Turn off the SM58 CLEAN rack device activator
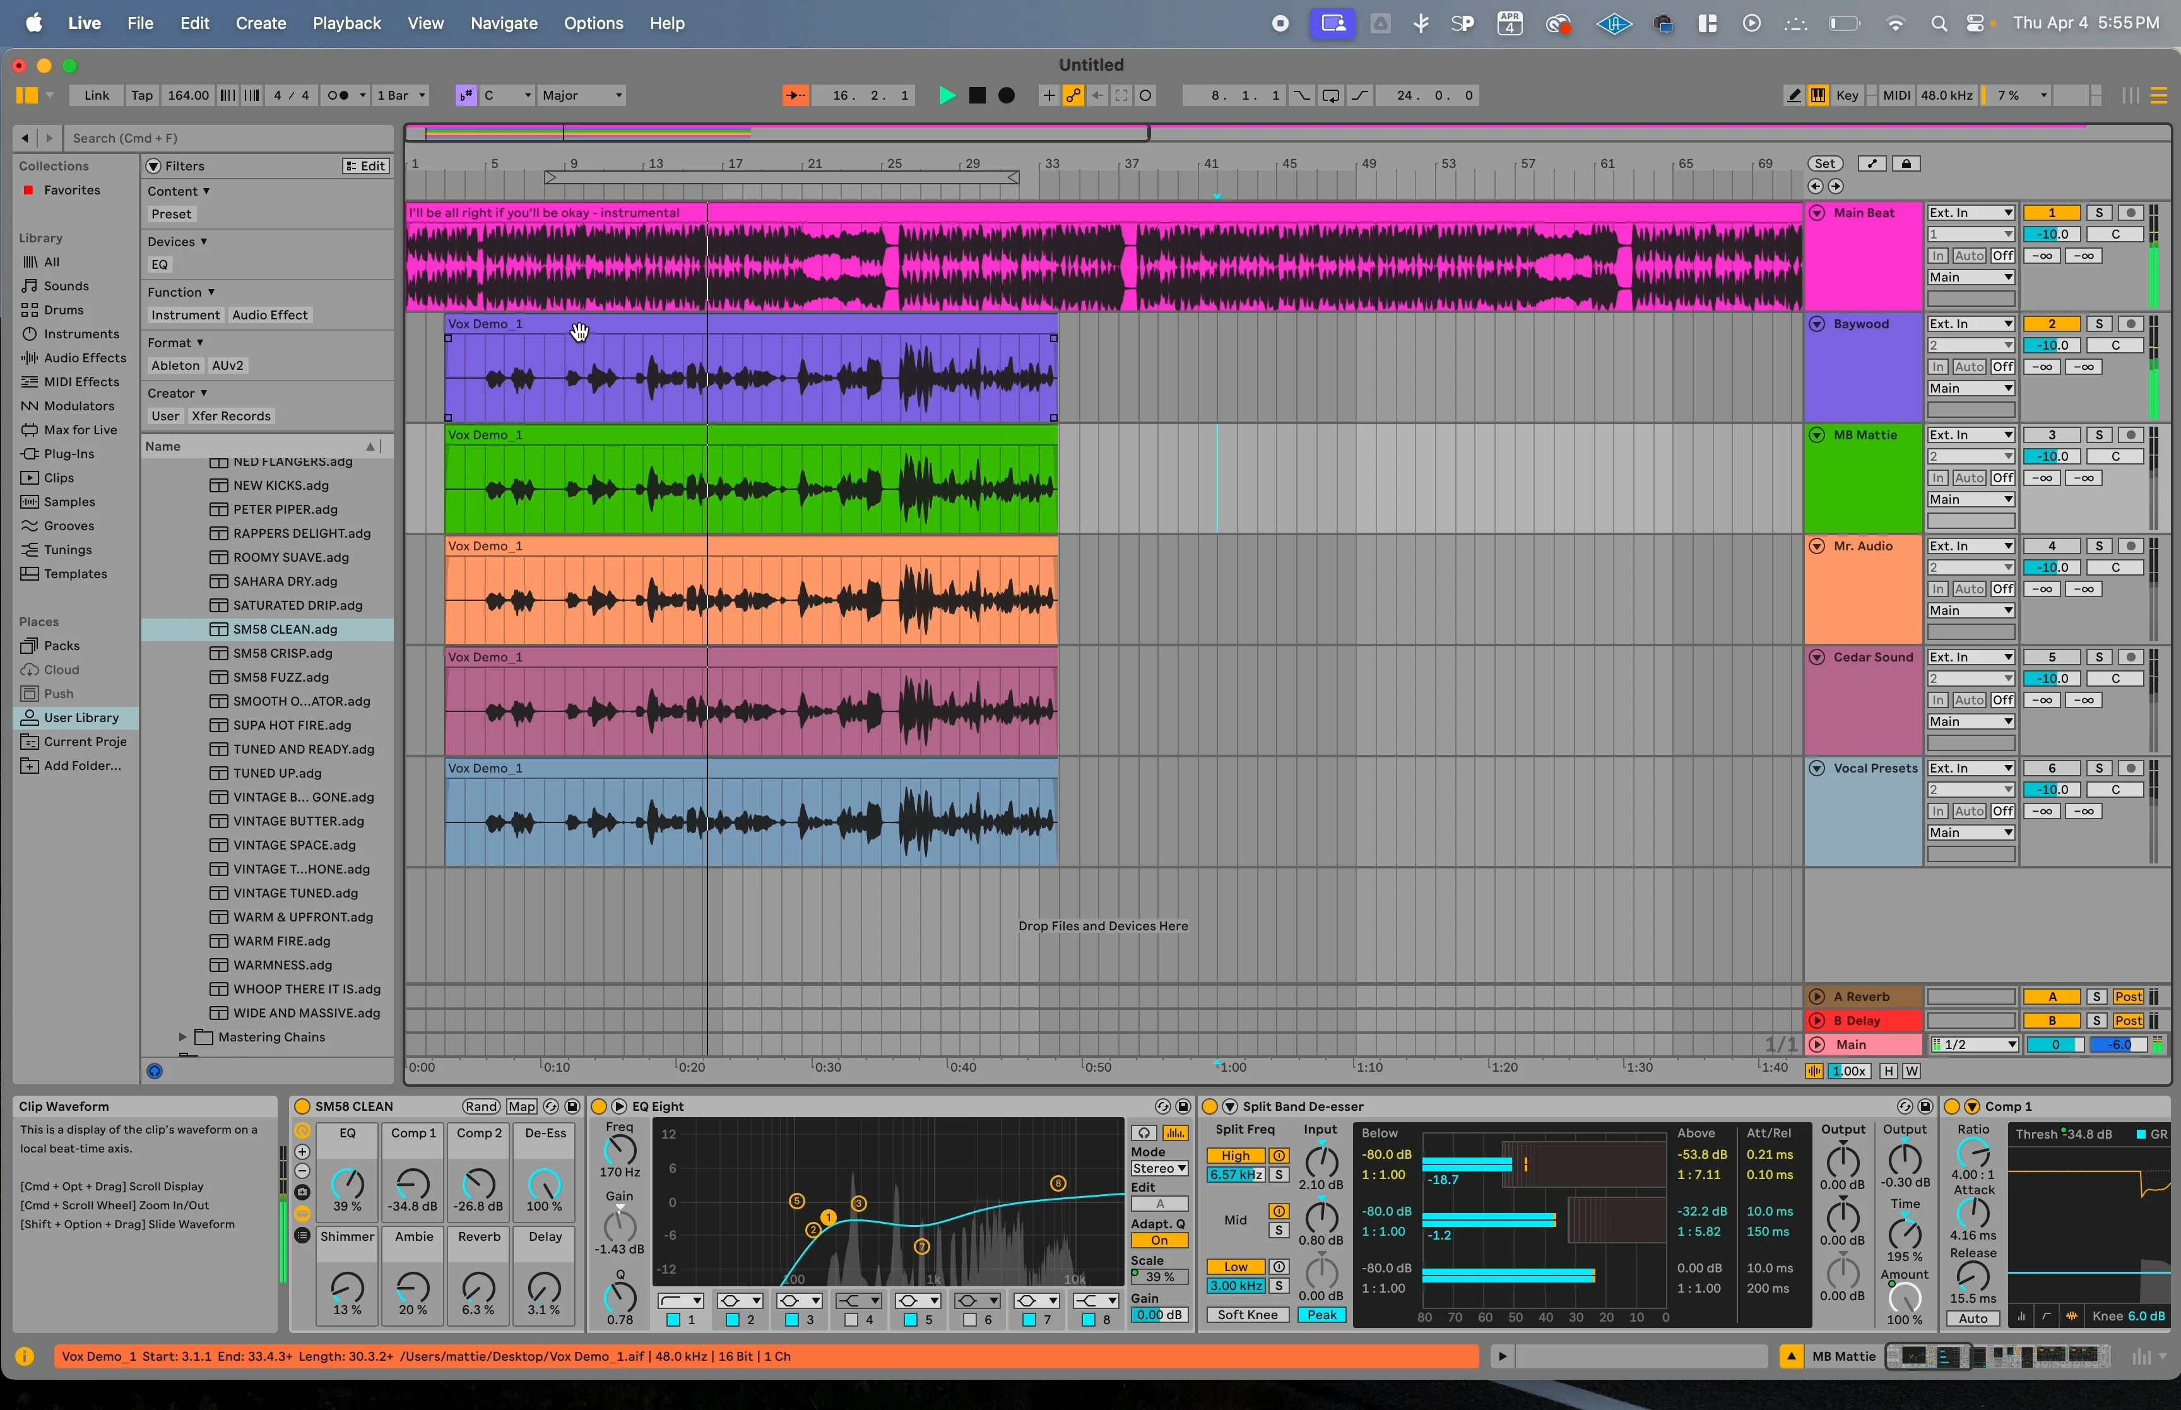2181x1410 pixels. [302, 1106]
